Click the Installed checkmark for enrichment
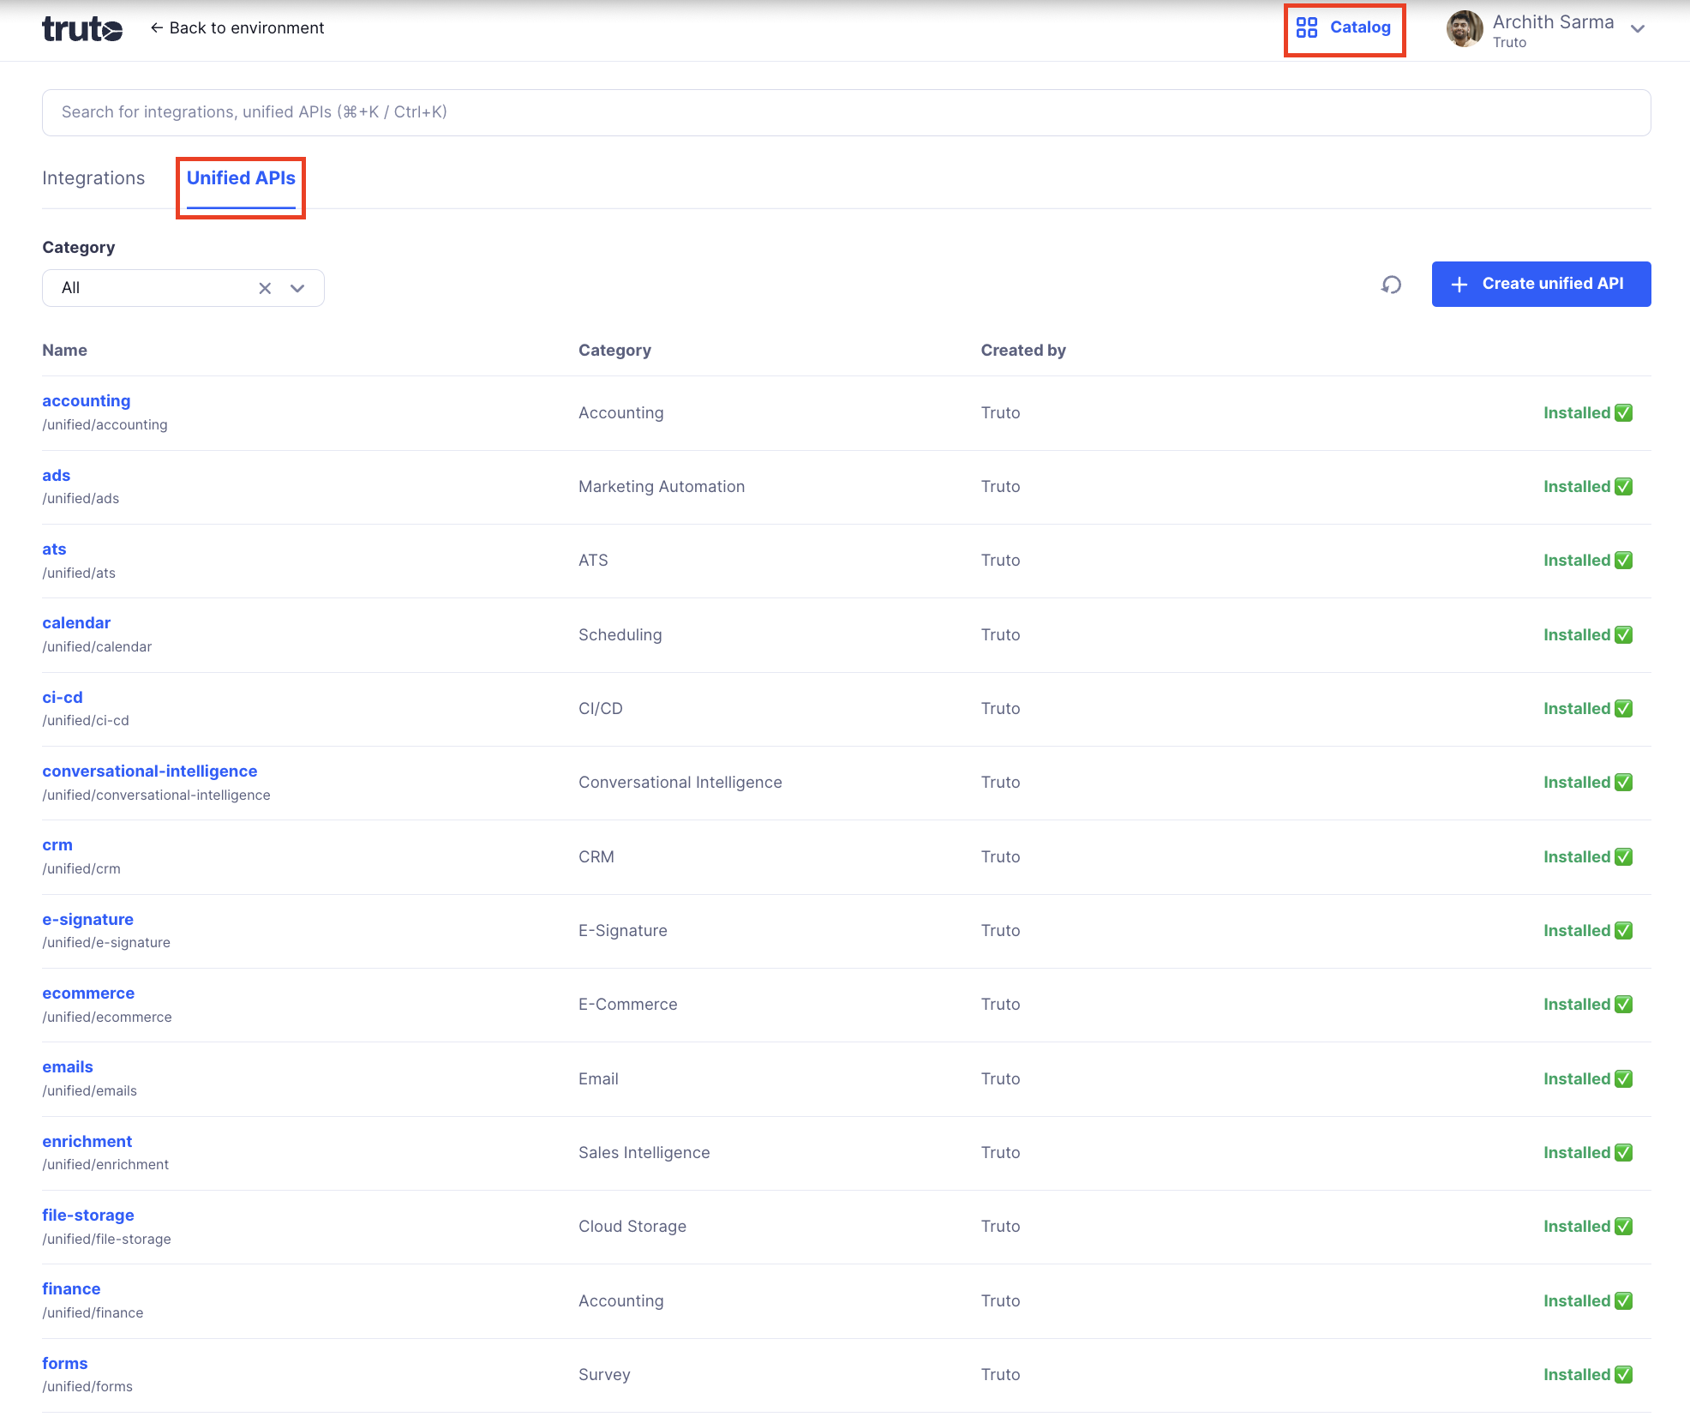Screen dimensions: 1690x1423 (1623, 1153)
